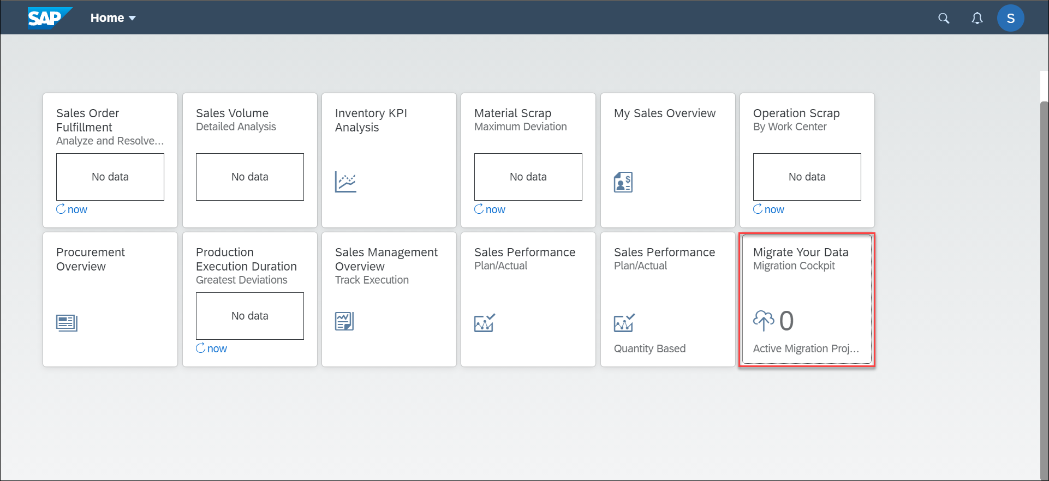Open Procurement Overview tile title
This screenshot has height=481, width=1049.
click(x=91, y=259)
